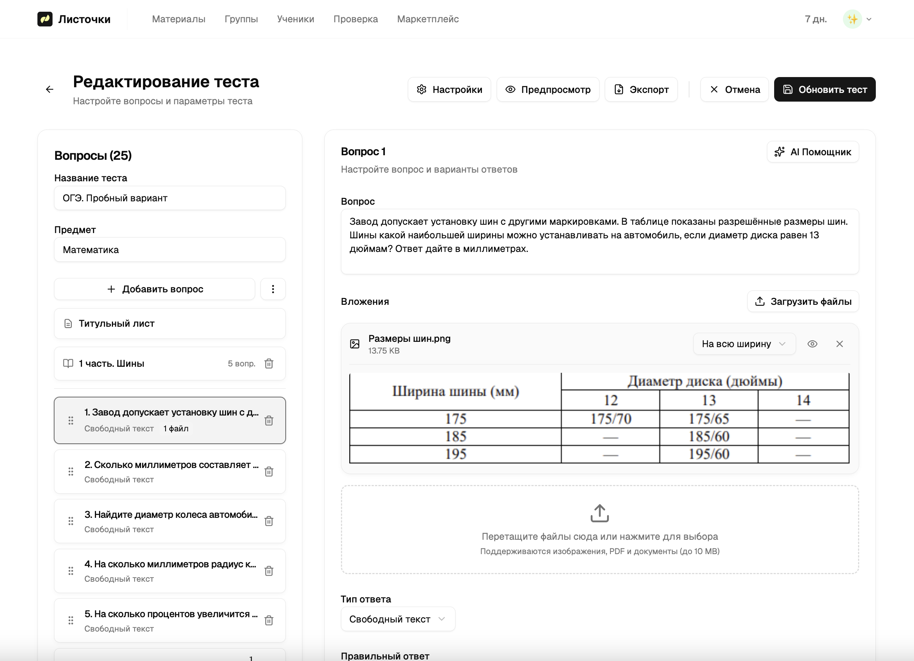This screenshot has width=914, height=661.
Task: Toggle preview of Размеры шин.png via eye icon
Action: click(x=812, y=344)
